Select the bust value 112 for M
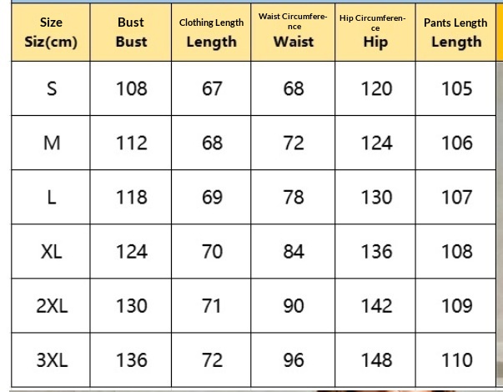 point(132,143)
